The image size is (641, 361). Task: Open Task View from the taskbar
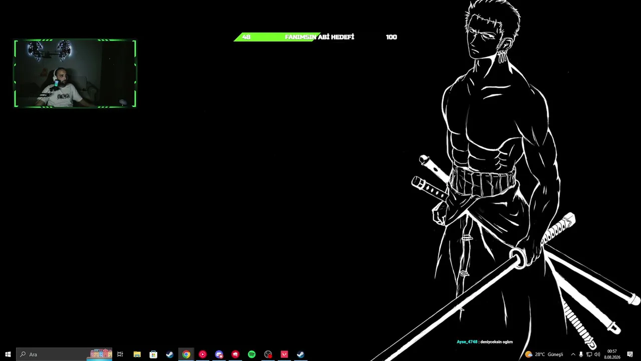point(120,354)
